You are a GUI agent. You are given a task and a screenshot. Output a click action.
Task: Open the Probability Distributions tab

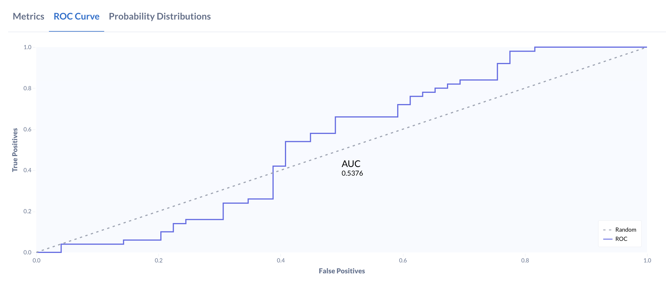(160, 16)
